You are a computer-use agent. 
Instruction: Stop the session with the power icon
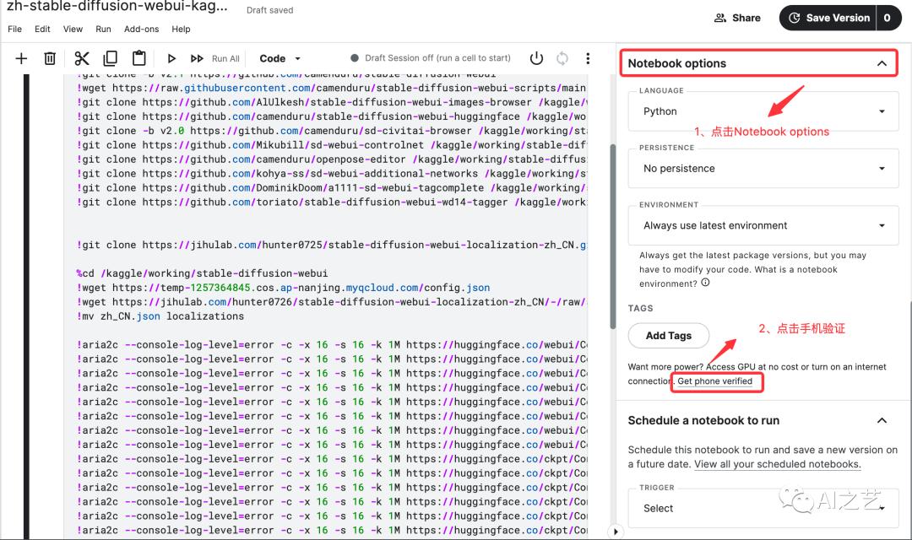click(x=537, y=58)
